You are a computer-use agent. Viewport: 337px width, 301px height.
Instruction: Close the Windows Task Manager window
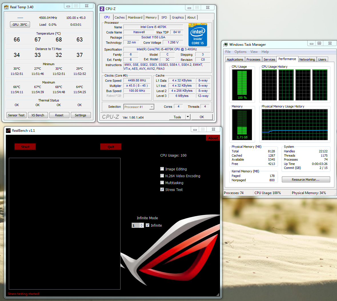coord(330,43)
